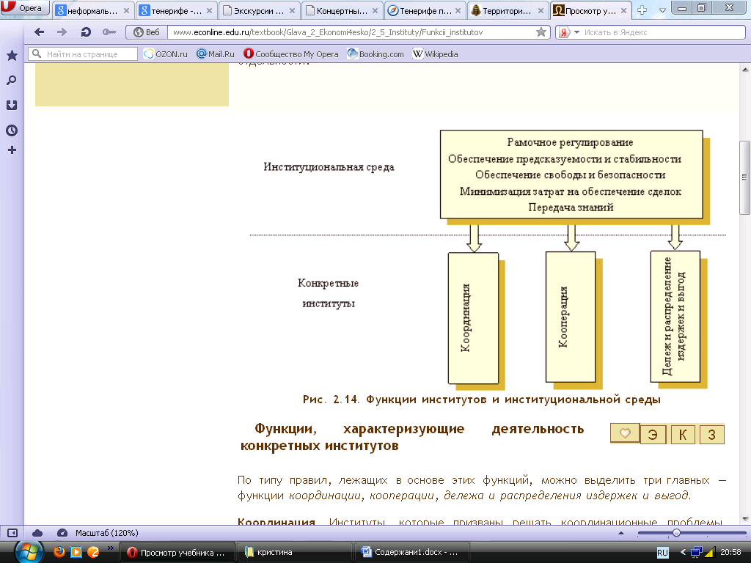
Task: Click the heart button next to heading
Action: [x=625, y=433]
